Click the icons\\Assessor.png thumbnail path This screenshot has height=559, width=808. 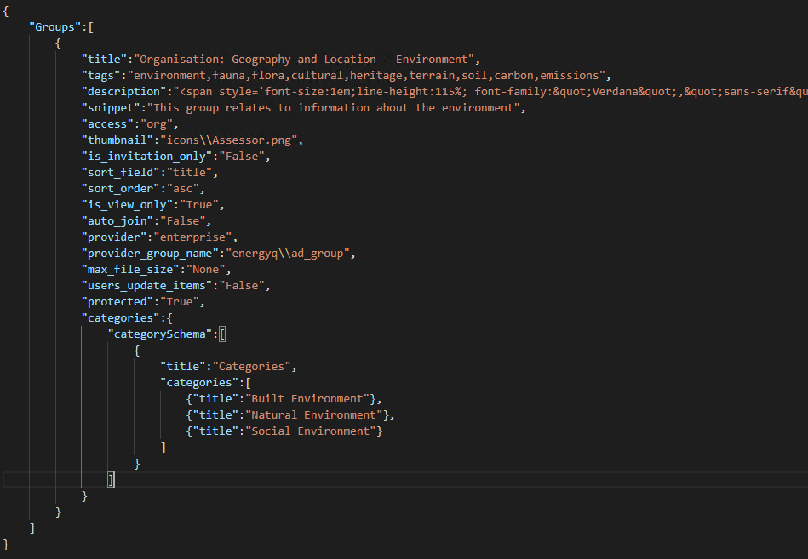229,140
